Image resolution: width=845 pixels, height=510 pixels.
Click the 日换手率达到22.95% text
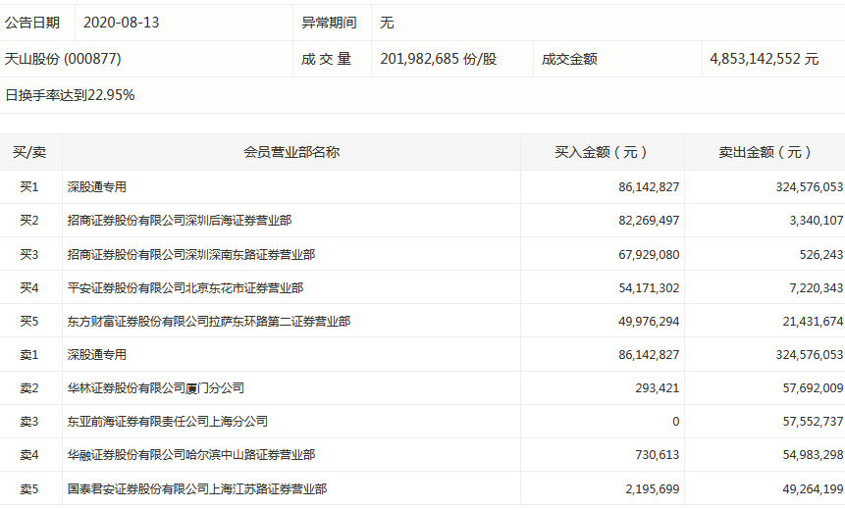70,95
